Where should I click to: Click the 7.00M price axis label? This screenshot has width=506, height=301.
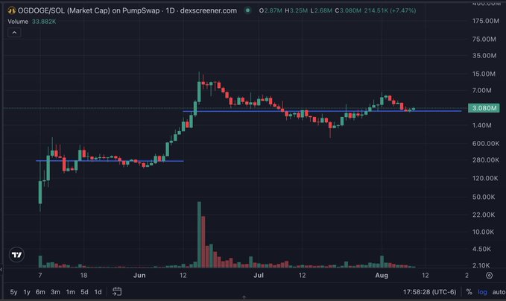point(482,90)
